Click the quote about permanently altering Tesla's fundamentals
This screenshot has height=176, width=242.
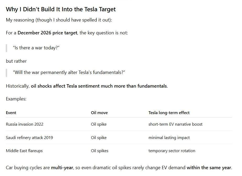coord(69,72)
